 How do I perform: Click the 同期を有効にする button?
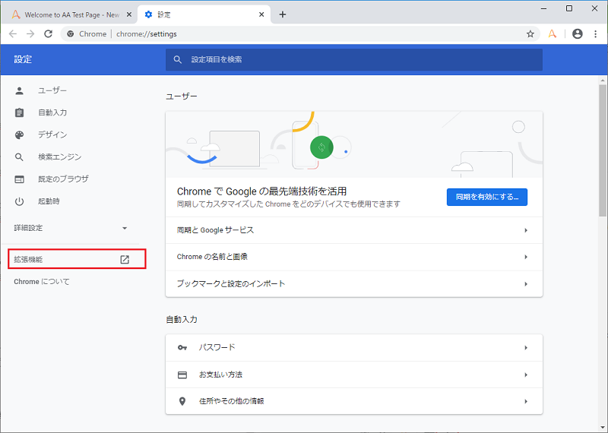(486, 198)
